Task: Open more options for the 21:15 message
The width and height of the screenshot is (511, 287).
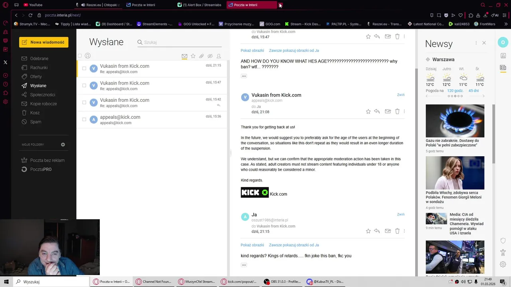Action: (404, 231)
